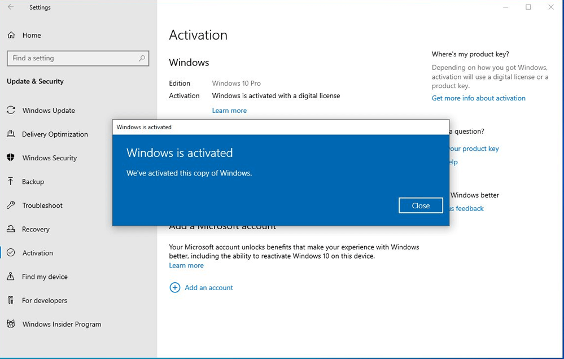Click Learn more under Microsoft account text
This screenshot has height=359, width=564.
click(x=186, y=265)
